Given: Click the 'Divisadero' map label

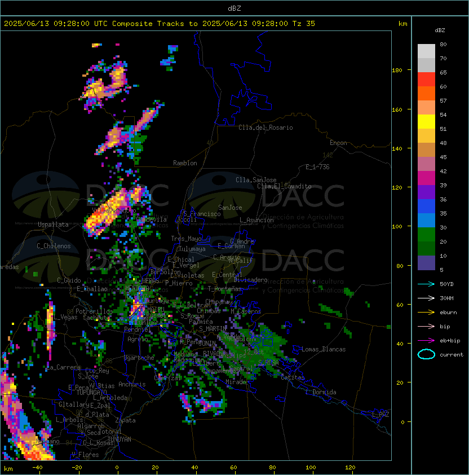Looking at the screenshot, I should point(251,280).
